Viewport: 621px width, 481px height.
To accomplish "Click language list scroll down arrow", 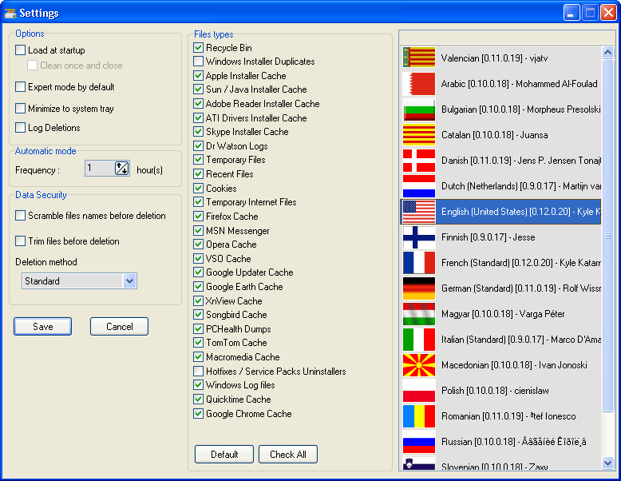I will point(607,463).
